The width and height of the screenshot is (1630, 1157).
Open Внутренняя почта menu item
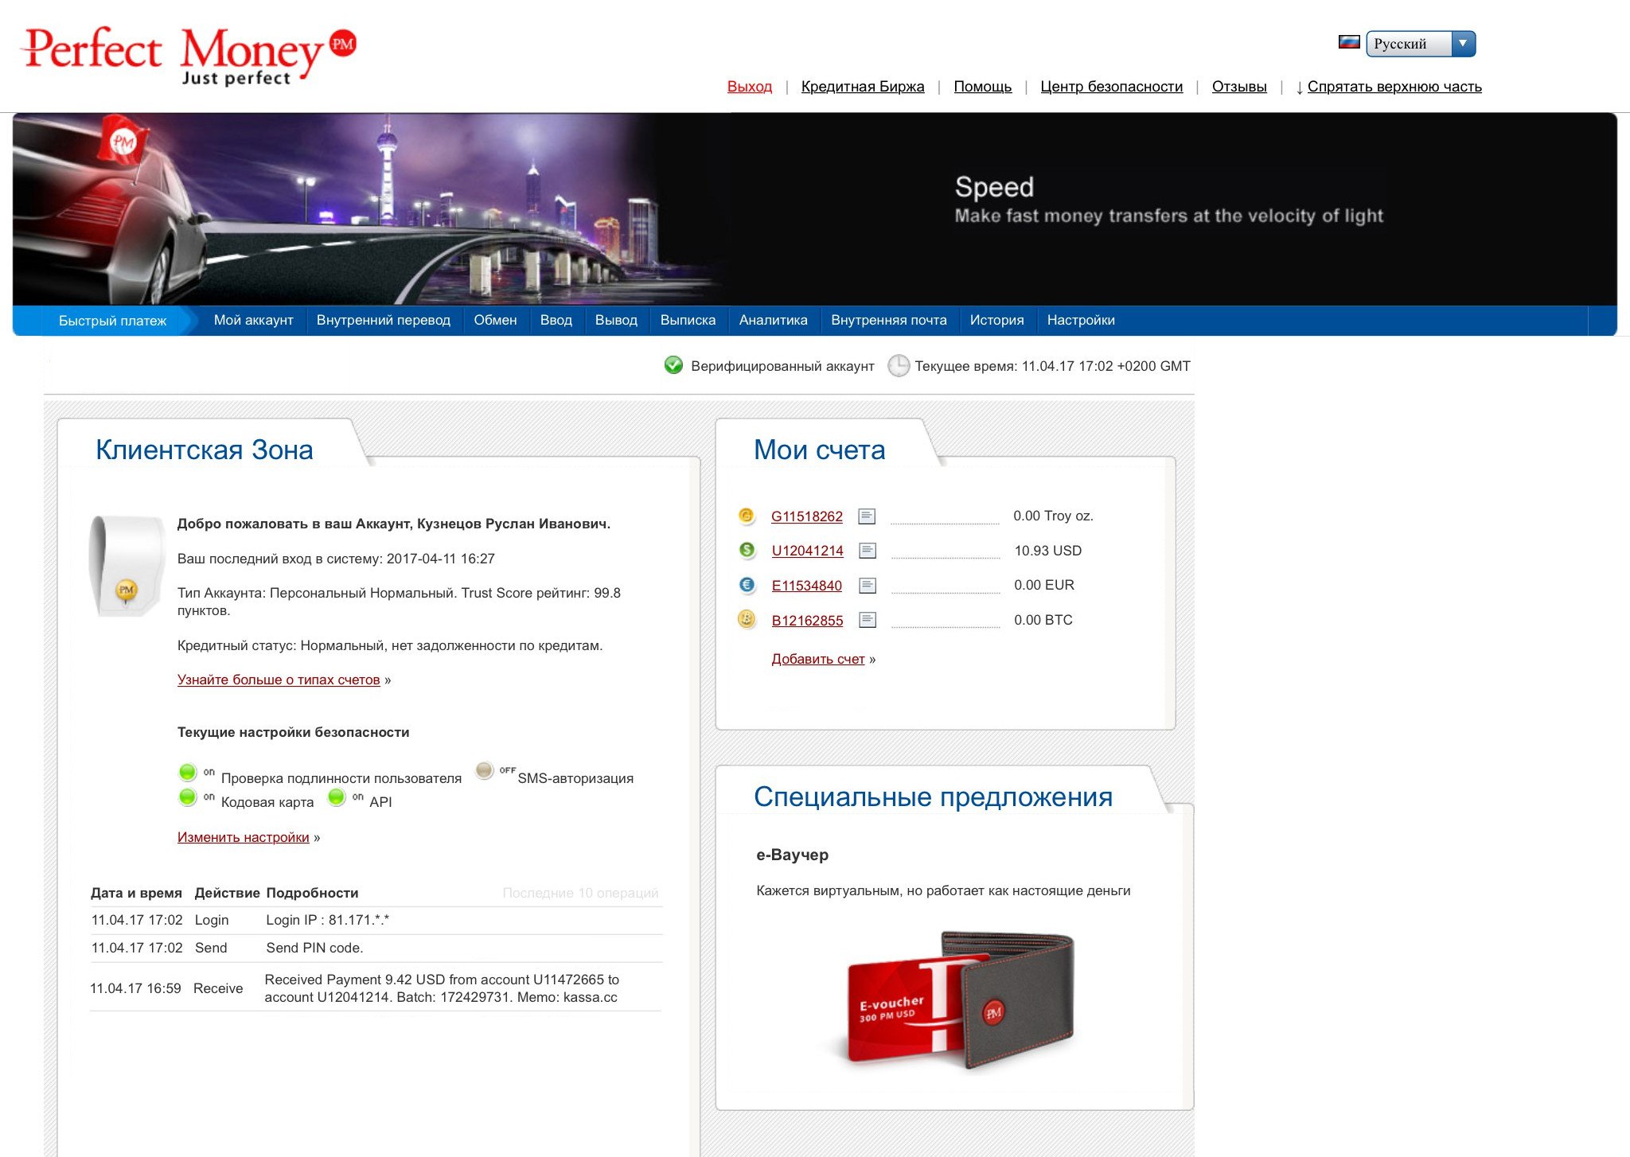889,320
